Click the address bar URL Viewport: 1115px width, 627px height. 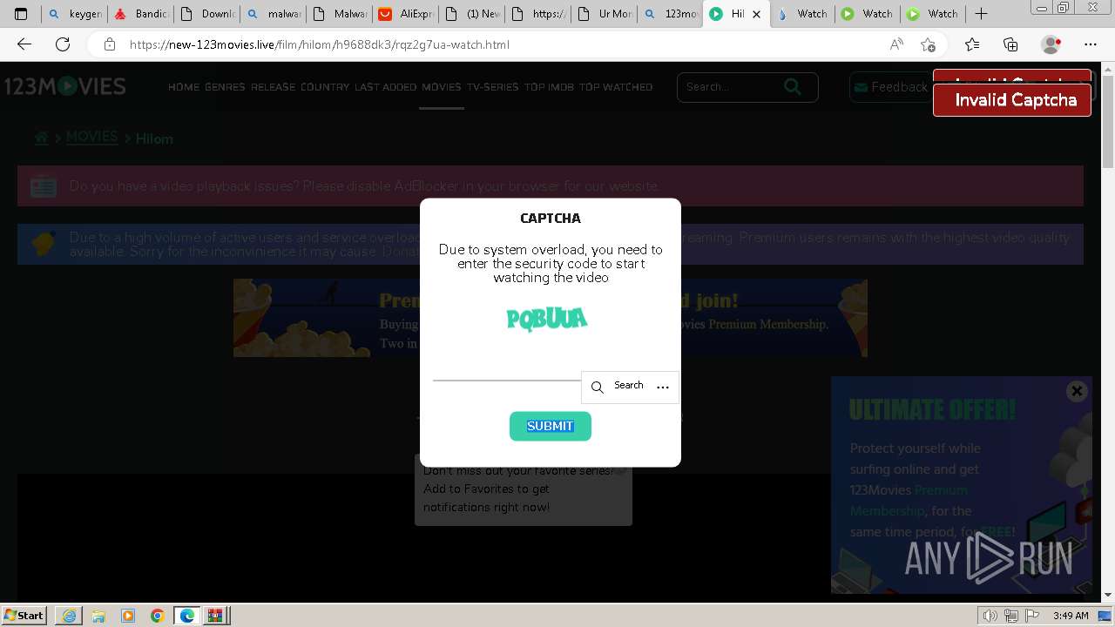(320, 44)
